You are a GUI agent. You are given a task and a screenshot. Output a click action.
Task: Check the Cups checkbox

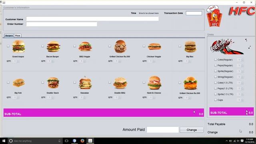click(x=216, y=100)
